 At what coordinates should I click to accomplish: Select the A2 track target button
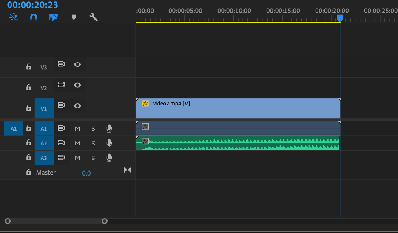coord(44,143)
